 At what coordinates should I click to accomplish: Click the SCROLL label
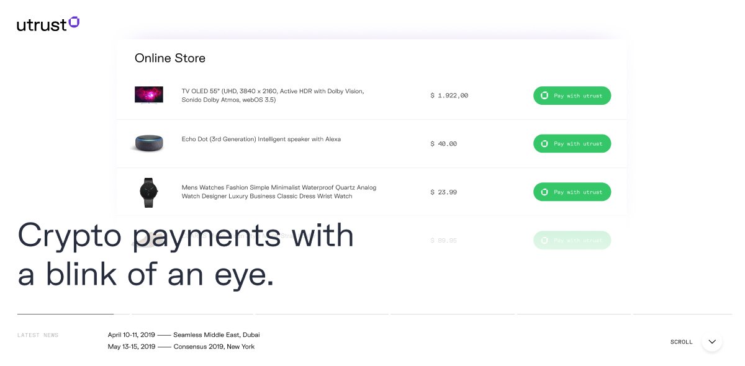pyautogui.click(x=682, y=342)
